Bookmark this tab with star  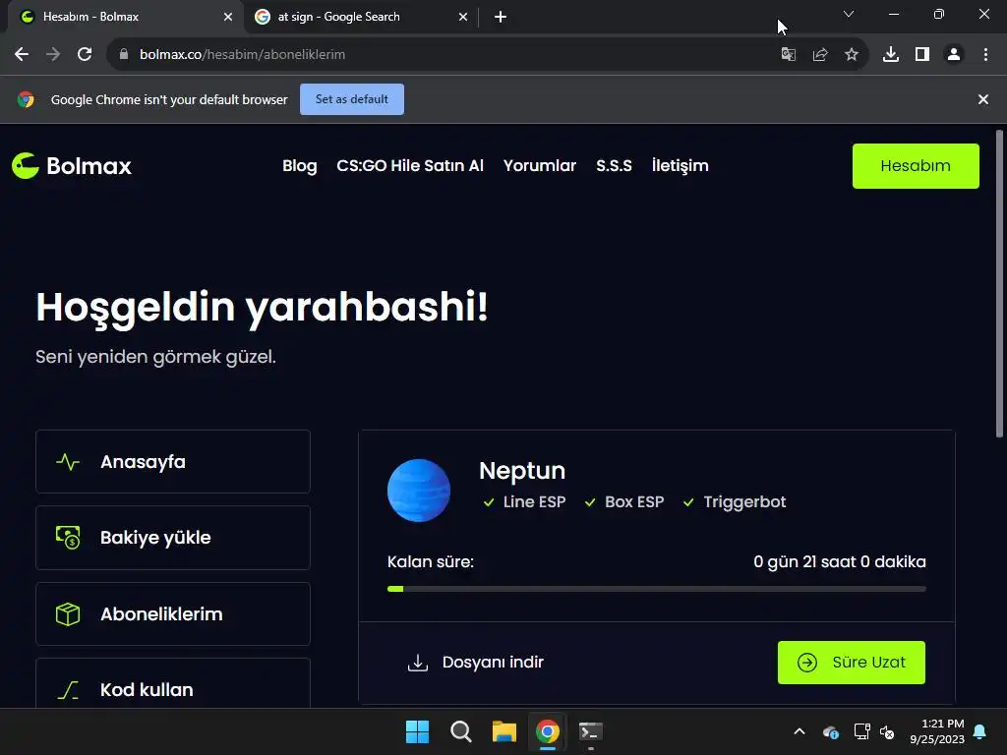851,55
